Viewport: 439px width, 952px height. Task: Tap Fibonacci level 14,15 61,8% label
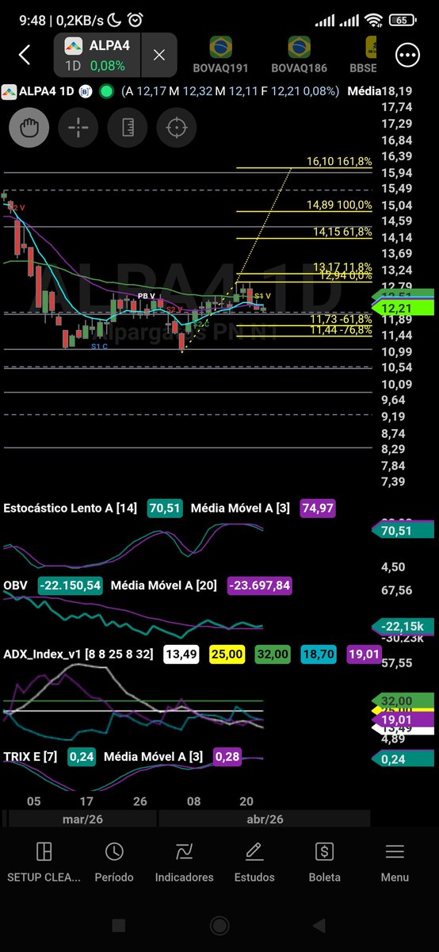click(342, 232)
